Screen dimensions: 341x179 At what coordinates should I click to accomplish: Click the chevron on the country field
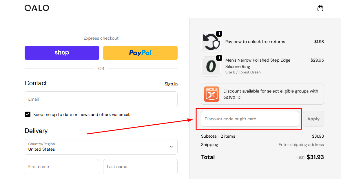pos(171,147)
